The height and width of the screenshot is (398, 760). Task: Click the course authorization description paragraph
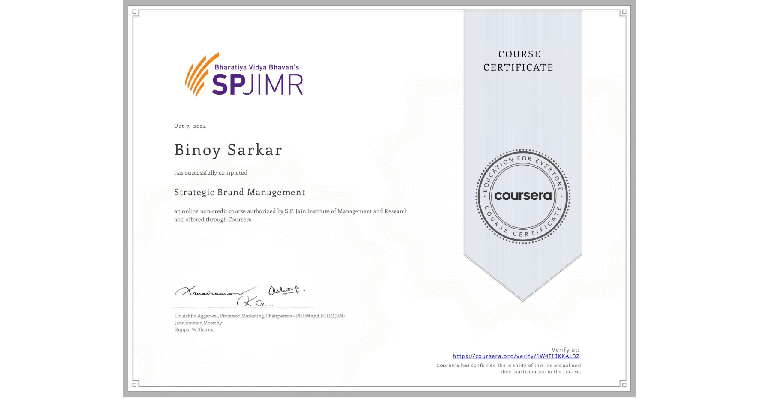click(291, 215)
